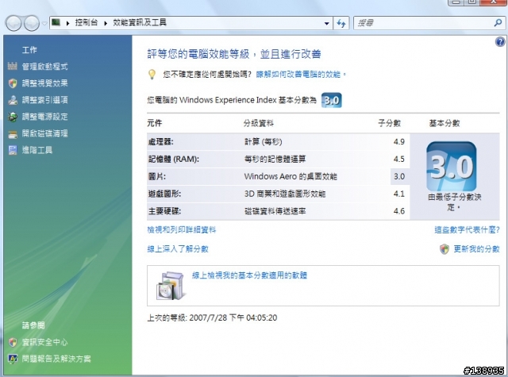Click the Back navigation arrow button
The height and width of the screenshot is (377, 508).
[13, 23]
